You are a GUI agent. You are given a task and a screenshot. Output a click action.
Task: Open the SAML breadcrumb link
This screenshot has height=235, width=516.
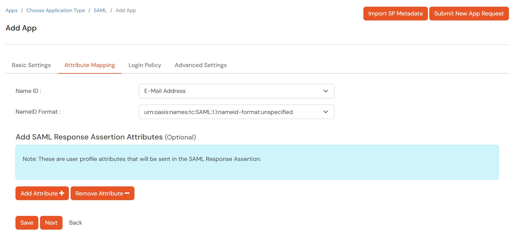click(100, 10)
